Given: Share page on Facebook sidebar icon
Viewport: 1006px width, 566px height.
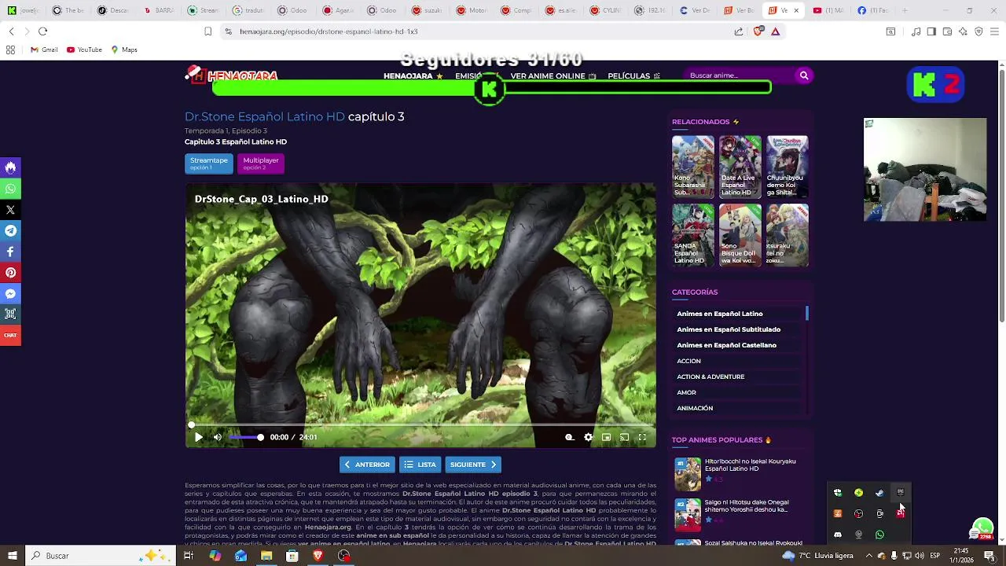Looking at the screenshot, I should click(10, 252).
